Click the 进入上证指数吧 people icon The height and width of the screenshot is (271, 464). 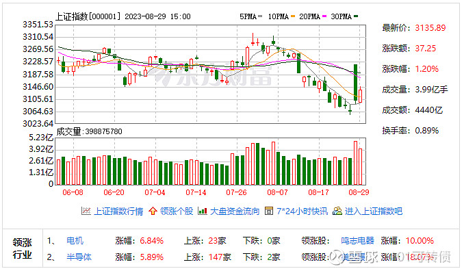tap(337, 211)
